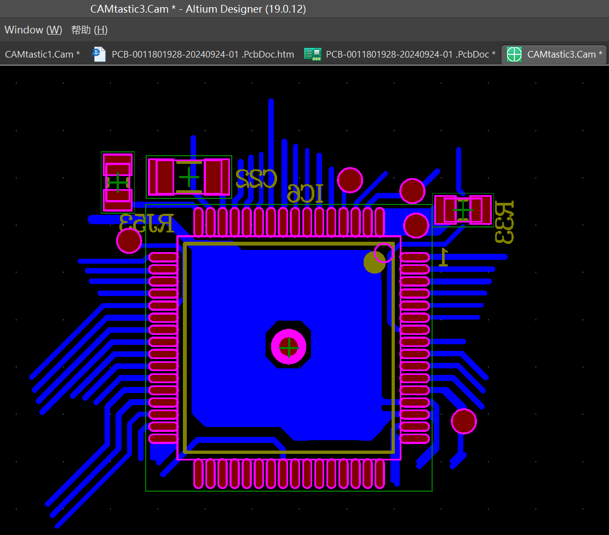Click the round via below R153 label
This screenshot has width=609, height=535.
point(129,241)
